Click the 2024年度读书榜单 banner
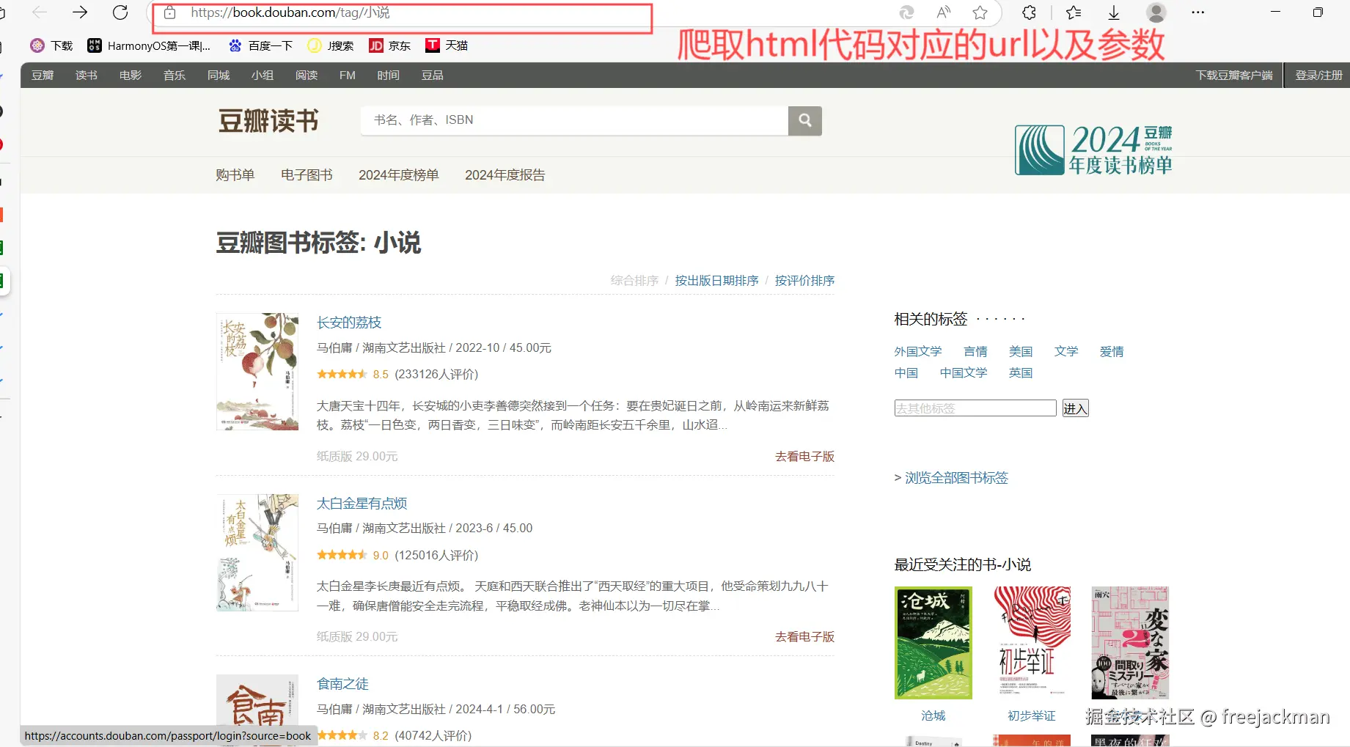 [x=1093, y=150]
